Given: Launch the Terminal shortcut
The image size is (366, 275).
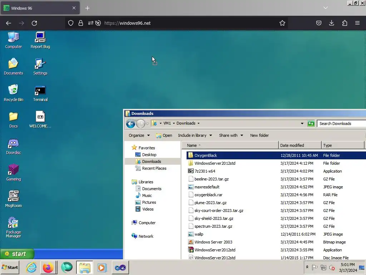Looking at the screenshot, I should [40, 93].
